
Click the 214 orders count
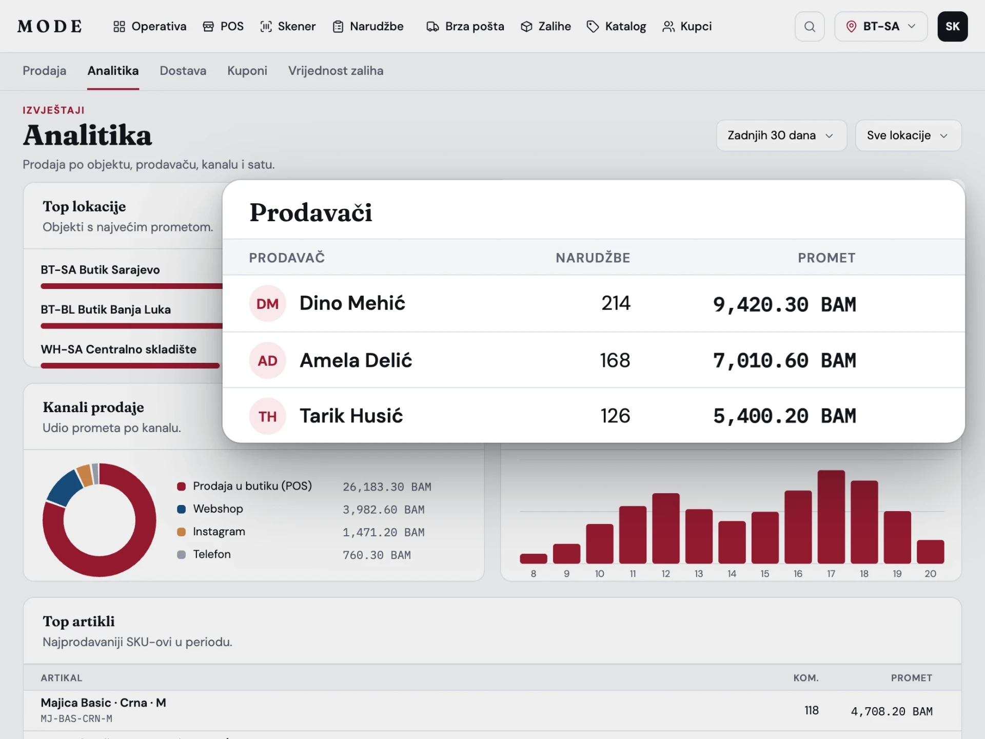pyautogui.click(x=616, y=303)
